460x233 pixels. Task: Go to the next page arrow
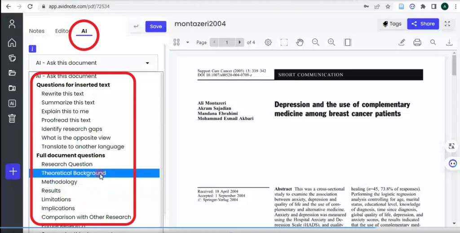[240, 42]
